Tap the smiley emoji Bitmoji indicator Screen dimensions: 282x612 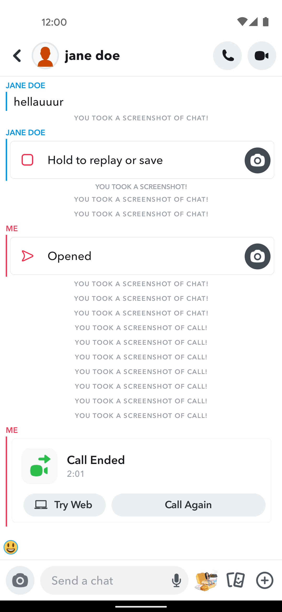click(11, 547)
